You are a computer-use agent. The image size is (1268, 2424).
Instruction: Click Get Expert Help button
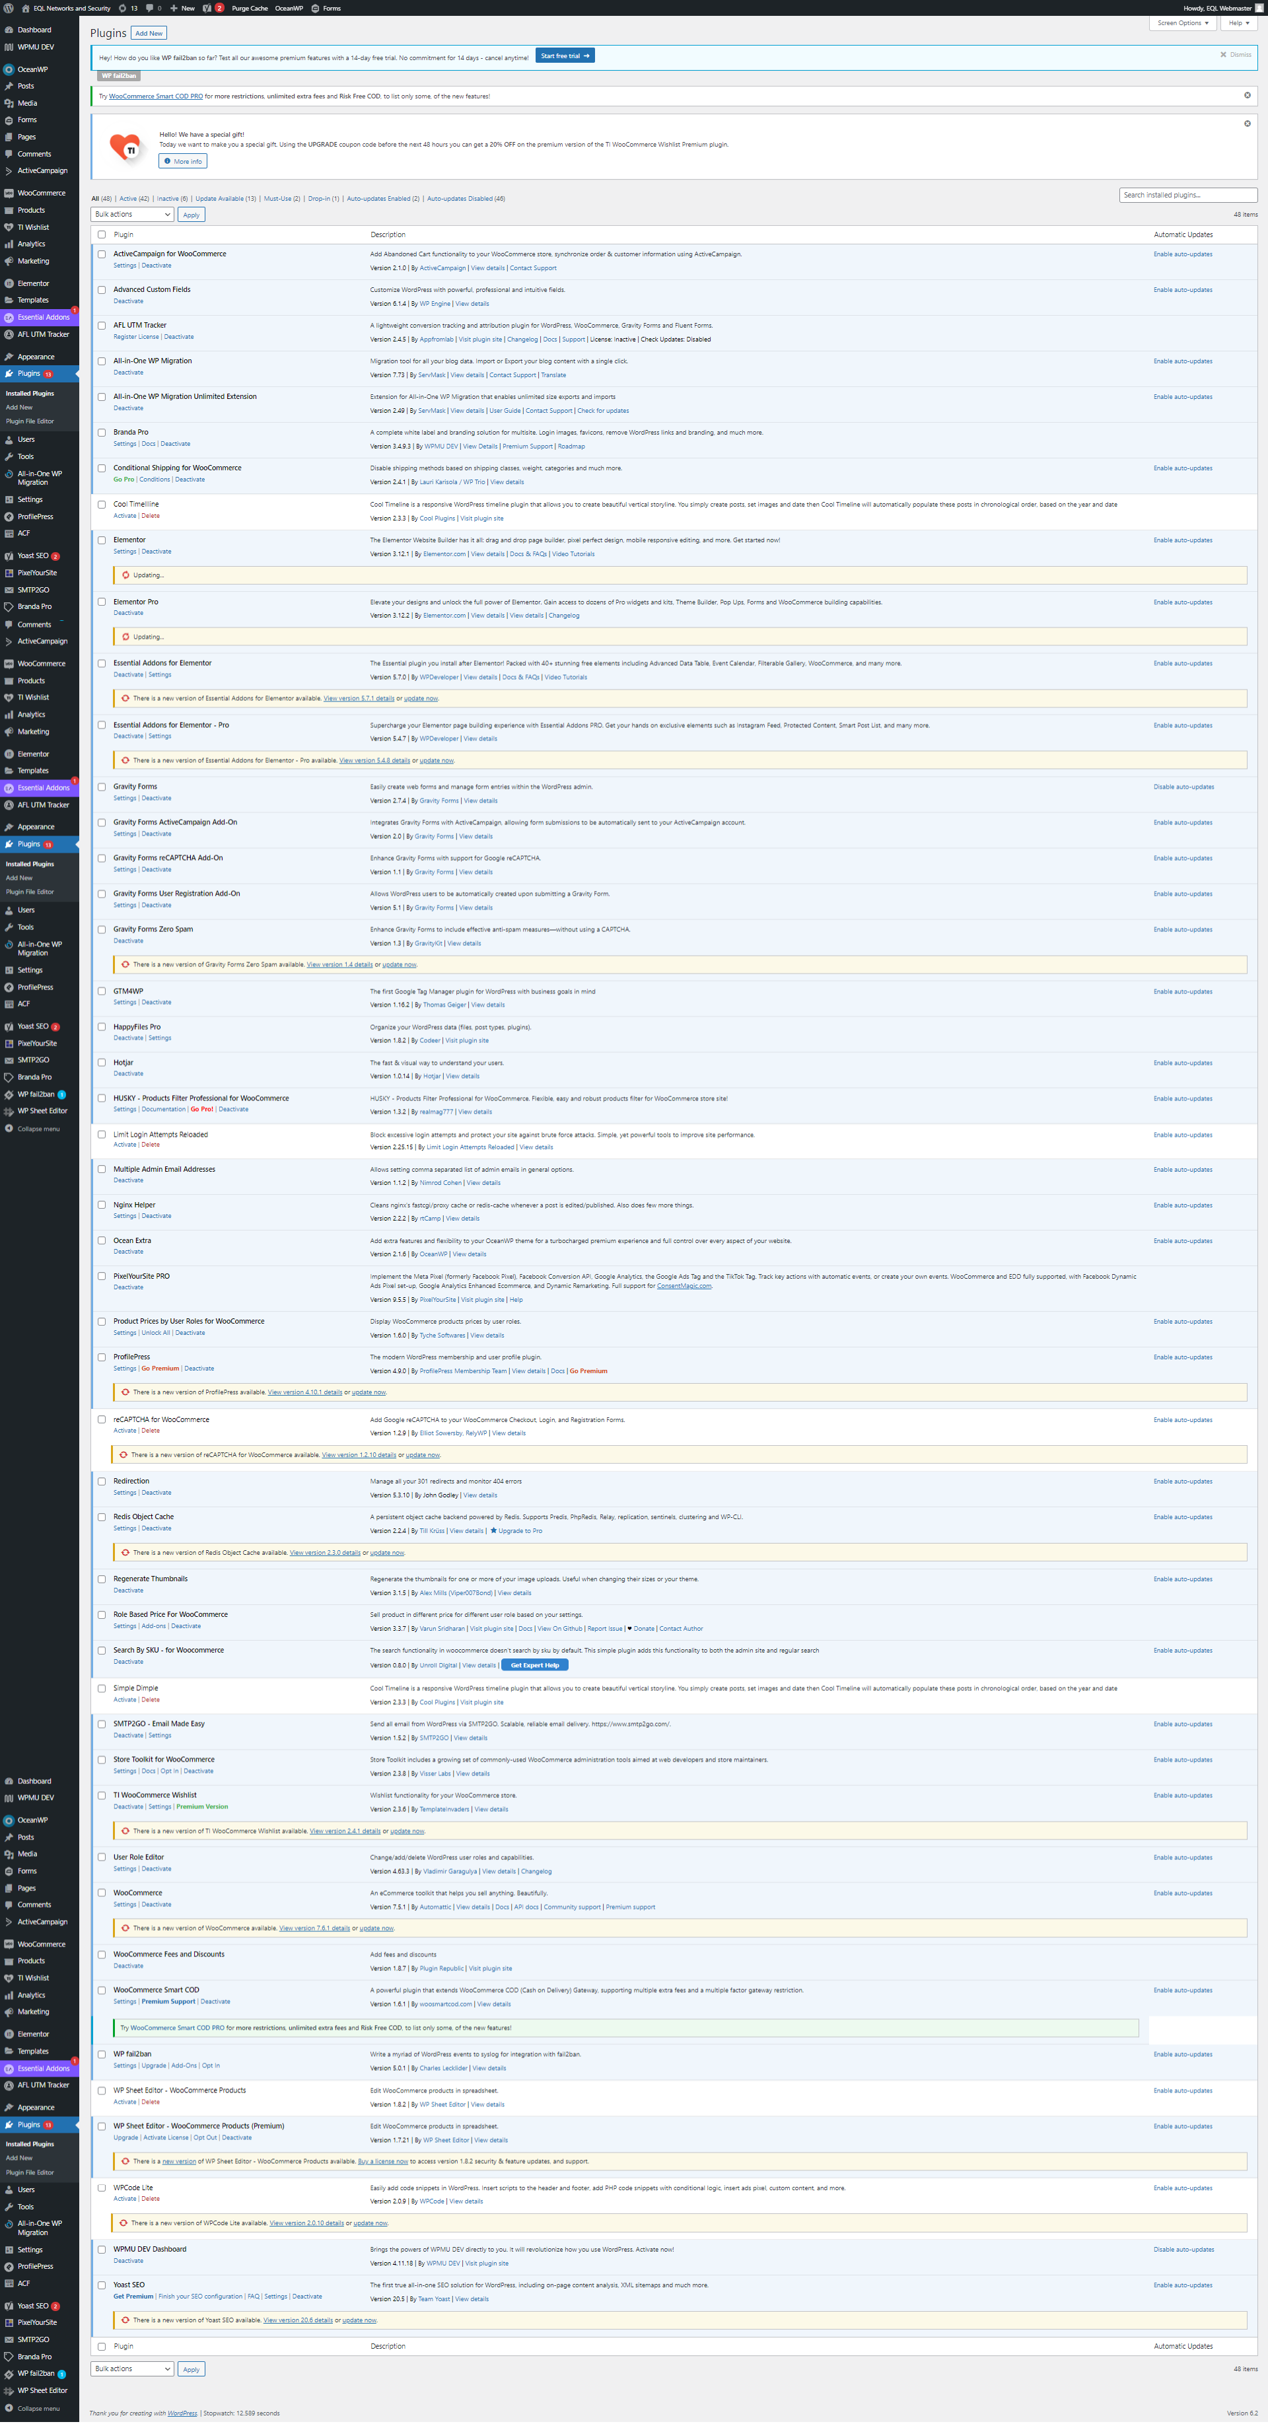pyautogui.click(x=534, y=1664)
